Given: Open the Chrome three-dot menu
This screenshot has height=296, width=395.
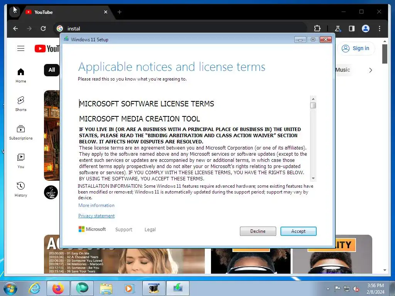Looking at the screenshot, I should coord(380,29).
